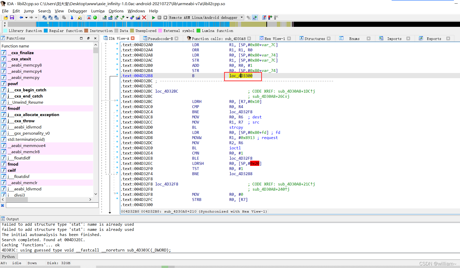Open the forward-navigation history dropdown arrow
460x268 pixels.
tap(36, 18)
